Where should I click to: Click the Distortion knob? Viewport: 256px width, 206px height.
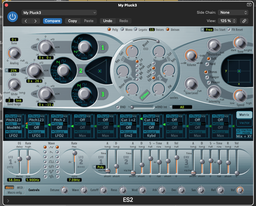tap(214, 45)
